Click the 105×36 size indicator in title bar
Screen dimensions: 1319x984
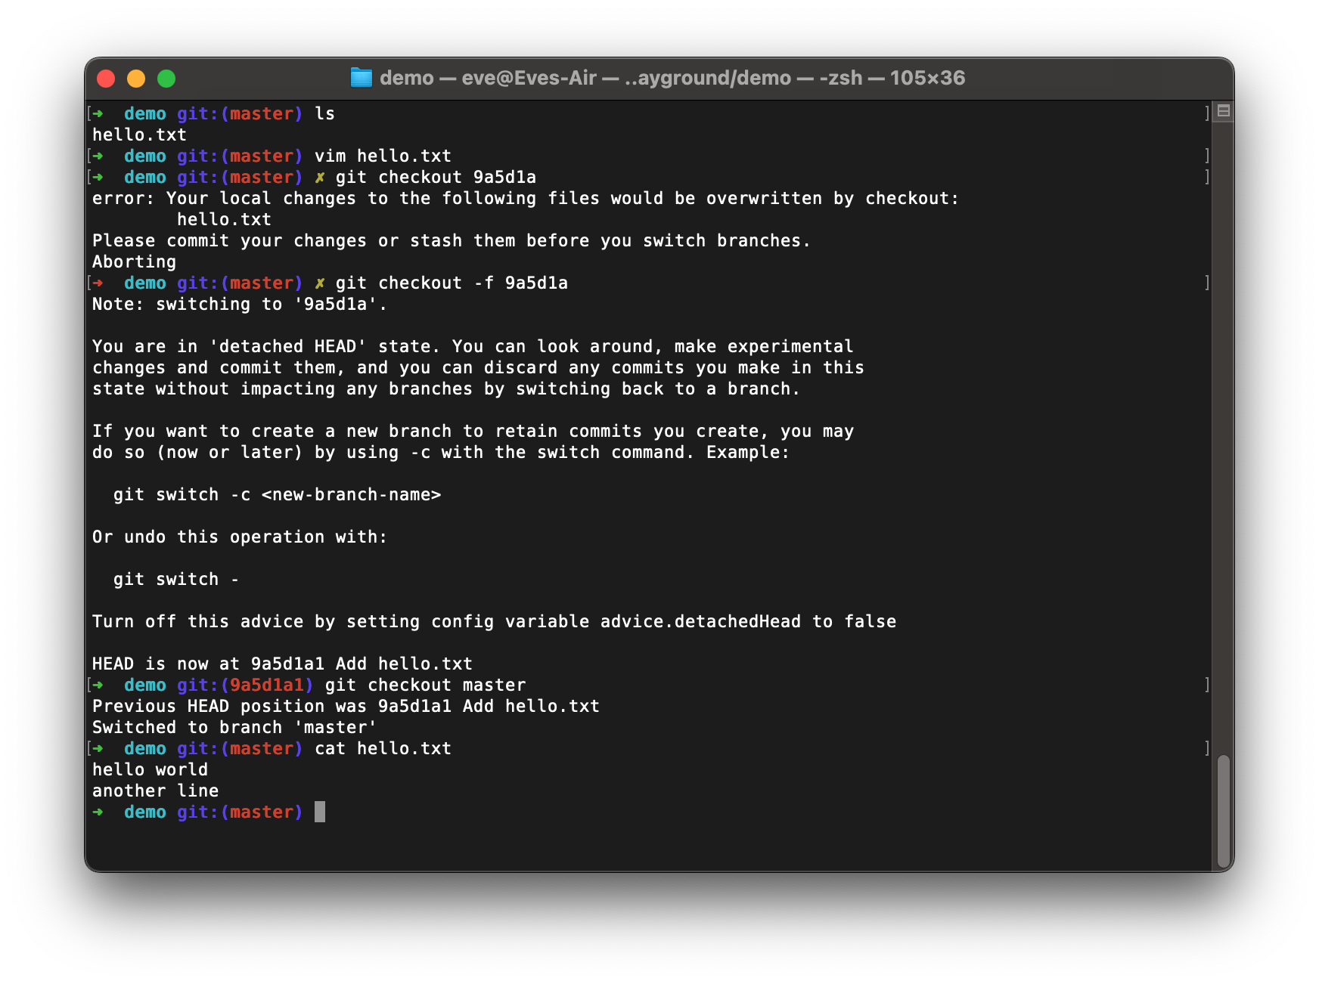click(x=928, y=77)
